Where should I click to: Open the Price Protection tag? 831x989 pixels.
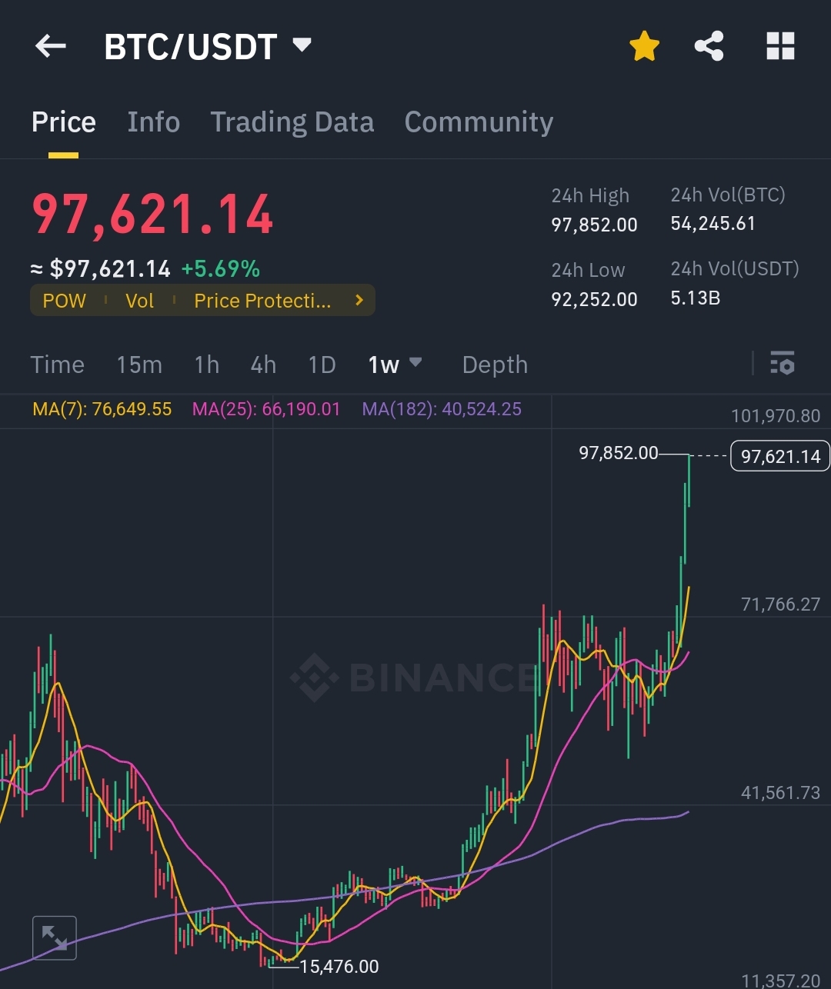262,301
